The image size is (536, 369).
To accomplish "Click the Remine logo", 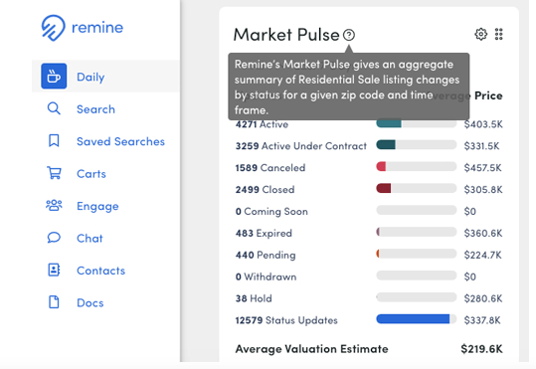I will click(x=82, y=28).
